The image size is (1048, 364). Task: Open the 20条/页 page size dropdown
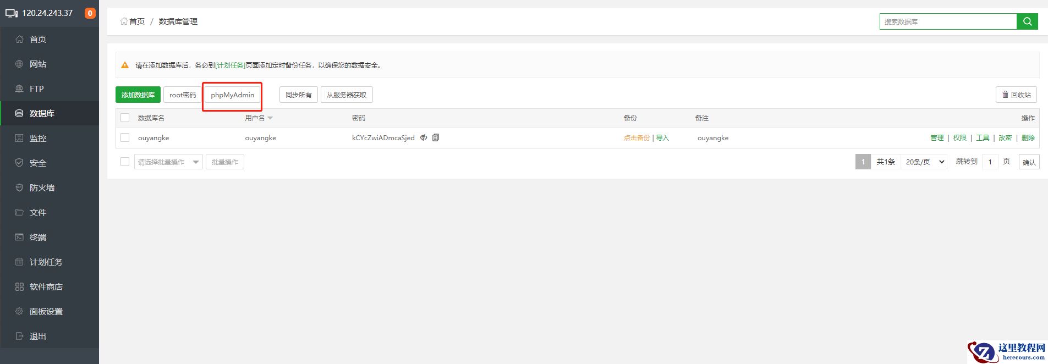tap(924, 162)
